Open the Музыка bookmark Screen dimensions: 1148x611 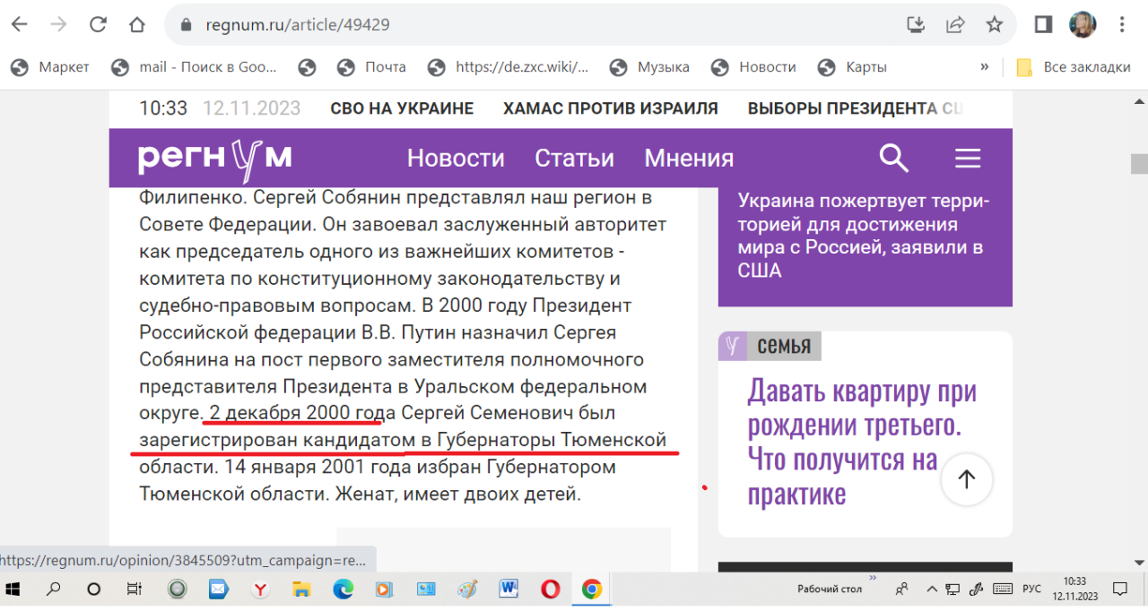tap(650, 67)
